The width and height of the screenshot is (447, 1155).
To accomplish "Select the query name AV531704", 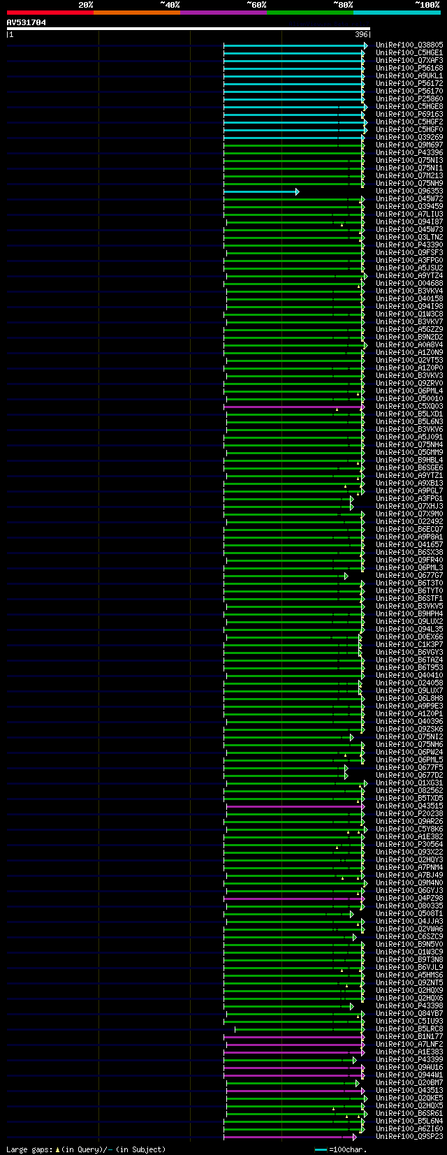I will click(x=27, y=22).
